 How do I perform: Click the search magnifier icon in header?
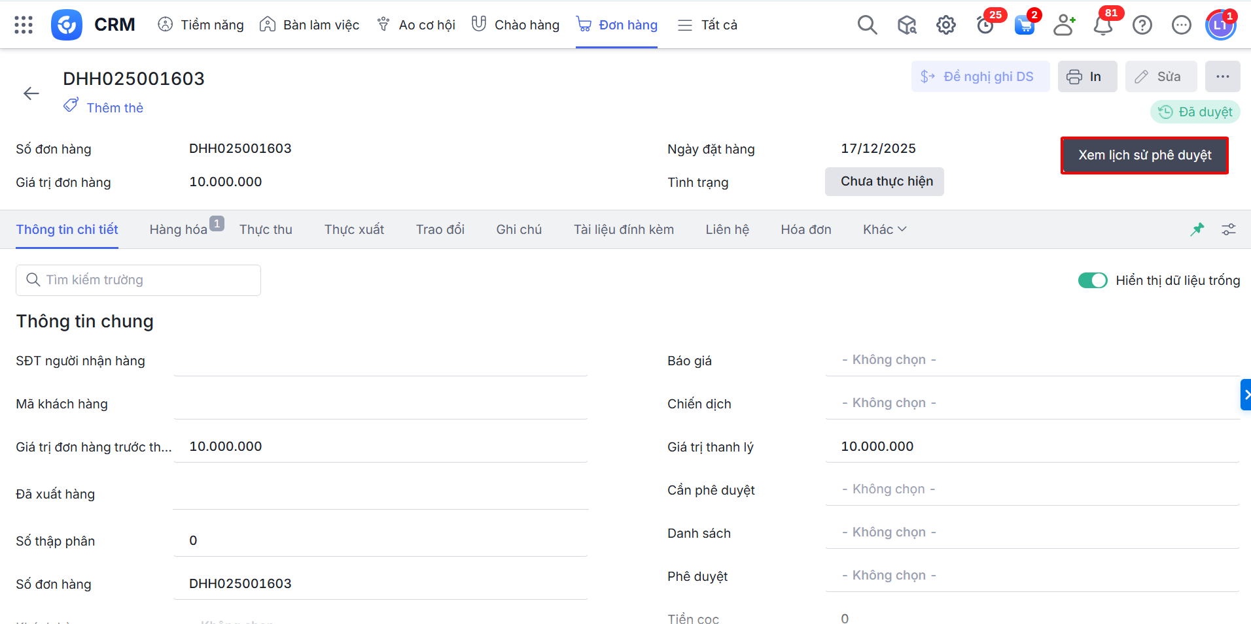pyautogui.click(x=867, y=25)
